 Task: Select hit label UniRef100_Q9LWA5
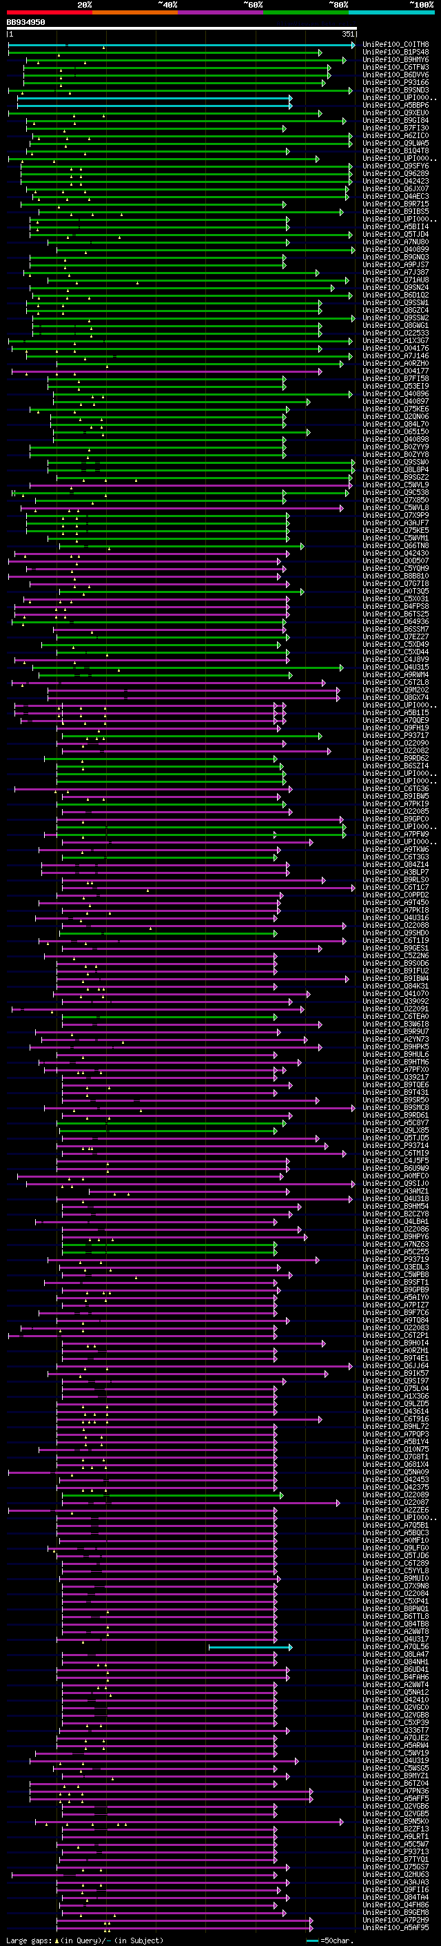coord(396,144)
